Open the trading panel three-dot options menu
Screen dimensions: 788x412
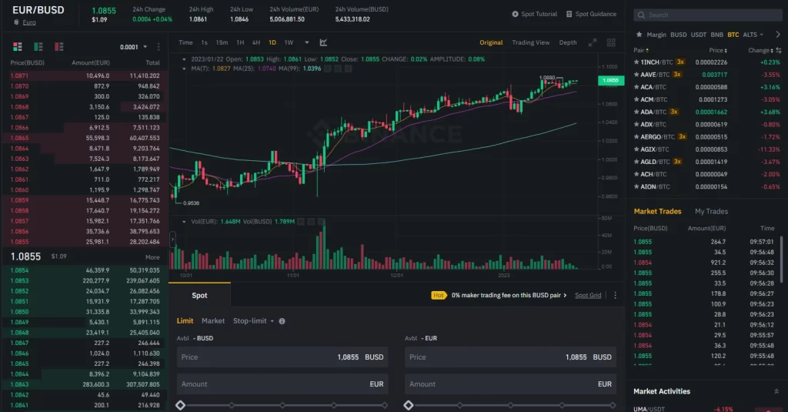point(615,295)
